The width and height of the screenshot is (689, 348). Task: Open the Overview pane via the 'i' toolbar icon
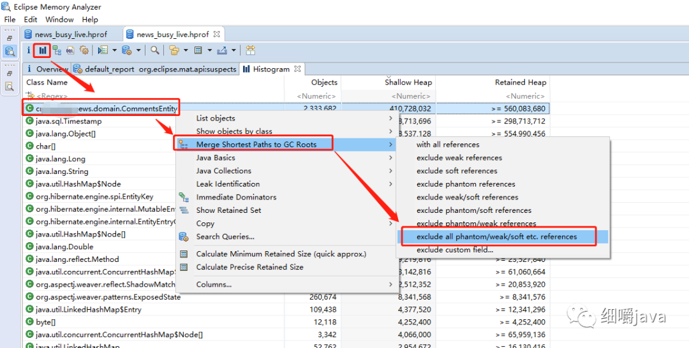tap(29, 50)
